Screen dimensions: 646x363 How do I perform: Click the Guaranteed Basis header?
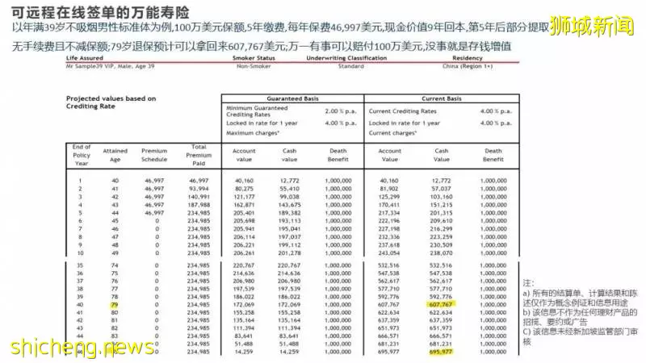292,98
